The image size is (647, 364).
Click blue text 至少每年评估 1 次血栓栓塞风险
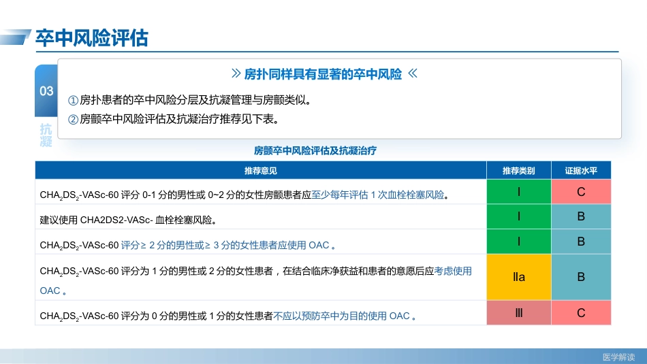[x=377, y=195]
